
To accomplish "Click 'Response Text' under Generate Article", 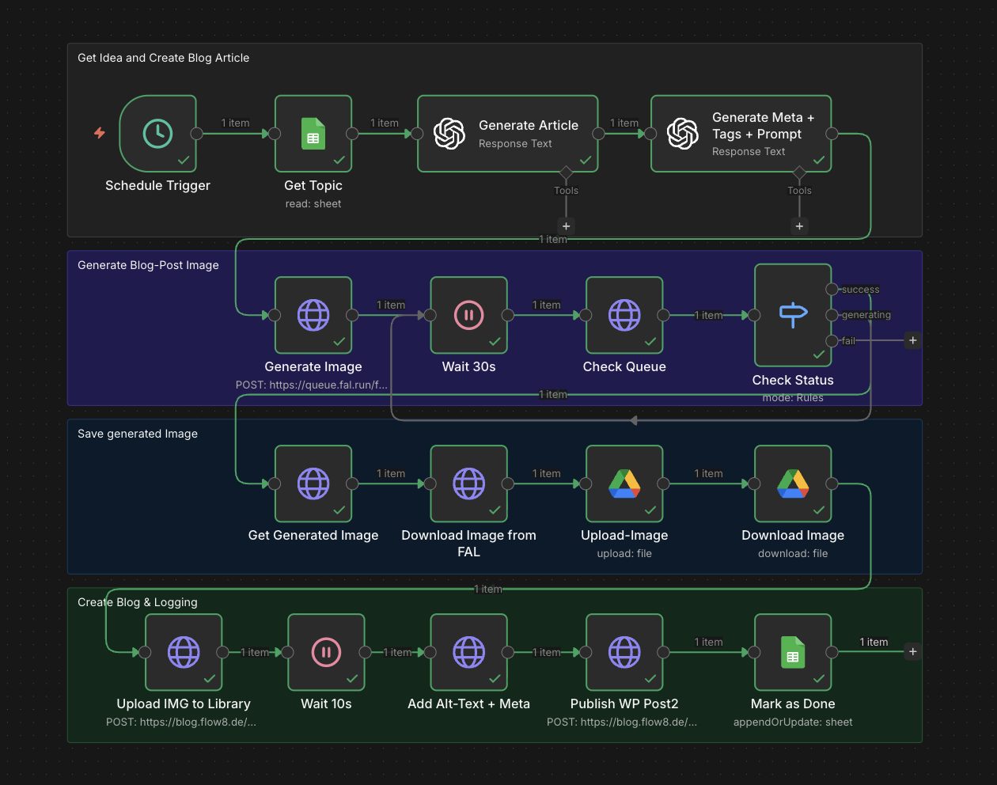I will tap(515, 144).
